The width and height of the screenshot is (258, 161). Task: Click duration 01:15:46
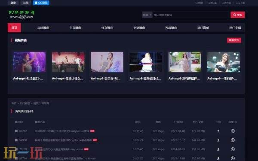pos(138,131)
